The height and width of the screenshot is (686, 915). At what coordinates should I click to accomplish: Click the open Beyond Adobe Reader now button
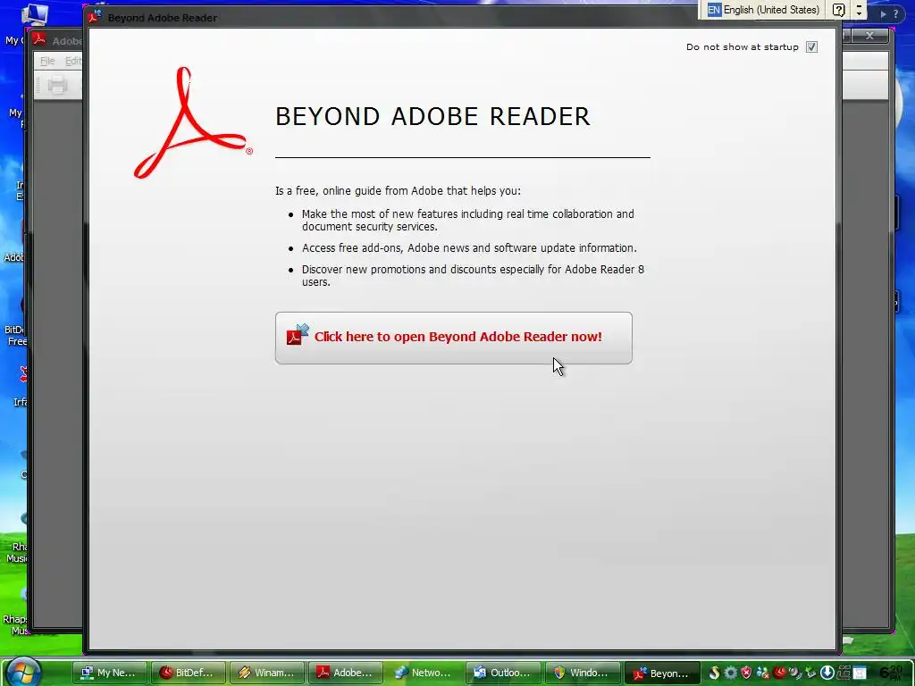click(x=453, y=338)
